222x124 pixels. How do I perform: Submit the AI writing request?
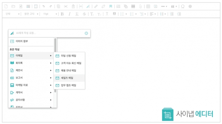point(86,33)
